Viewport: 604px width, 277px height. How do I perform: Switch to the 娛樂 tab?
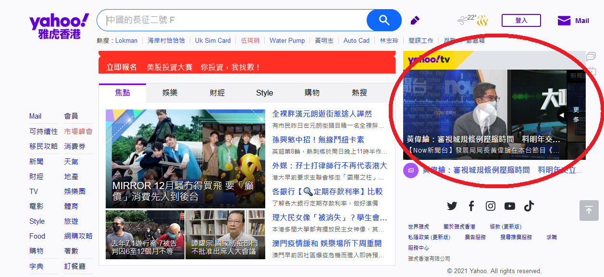coord(170,93)
